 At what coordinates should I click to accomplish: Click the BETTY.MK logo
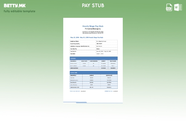point(15,5)
